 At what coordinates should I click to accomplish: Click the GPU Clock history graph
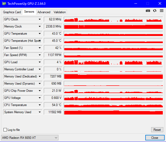click(x=113, y=19)
